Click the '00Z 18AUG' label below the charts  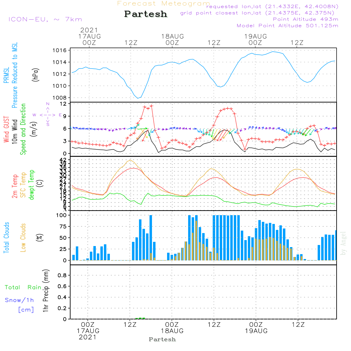tap(172, 327)
